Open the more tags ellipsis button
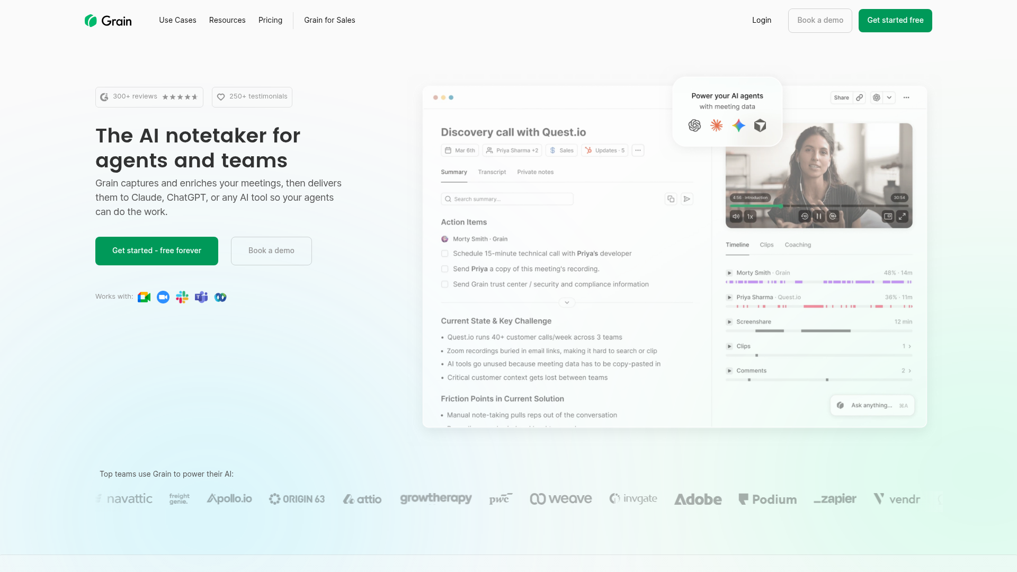This screenshot has height=572, width=1017. 638,150
